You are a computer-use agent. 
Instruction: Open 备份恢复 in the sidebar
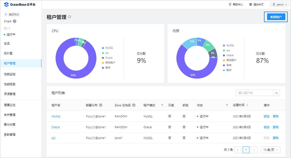pyautogui.click(x=10, y=125)
